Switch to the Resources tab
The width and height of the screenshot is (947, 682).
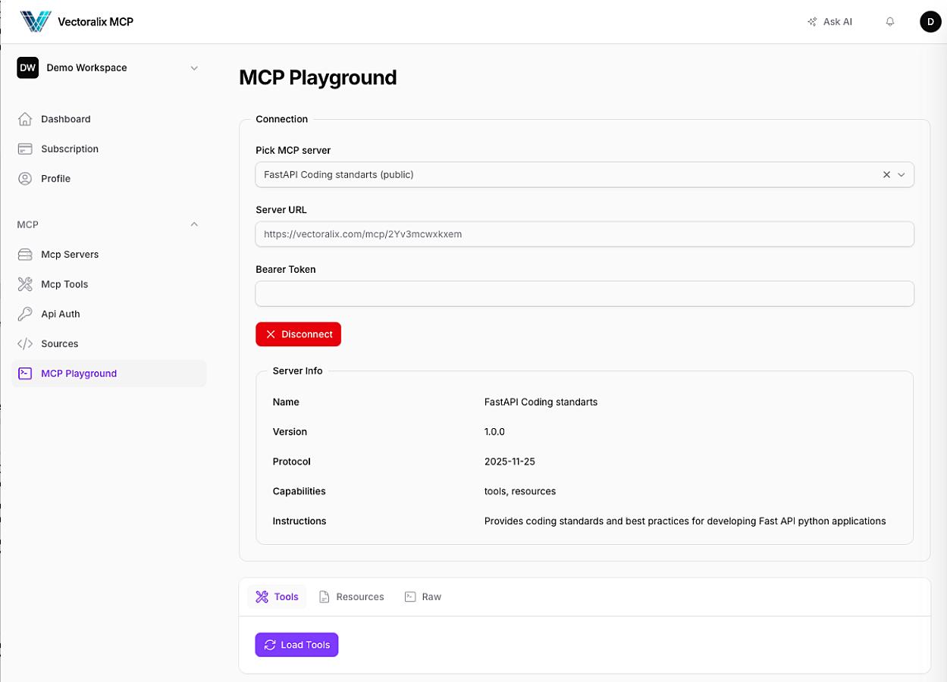pyautogui.click(x=351, y=597)
